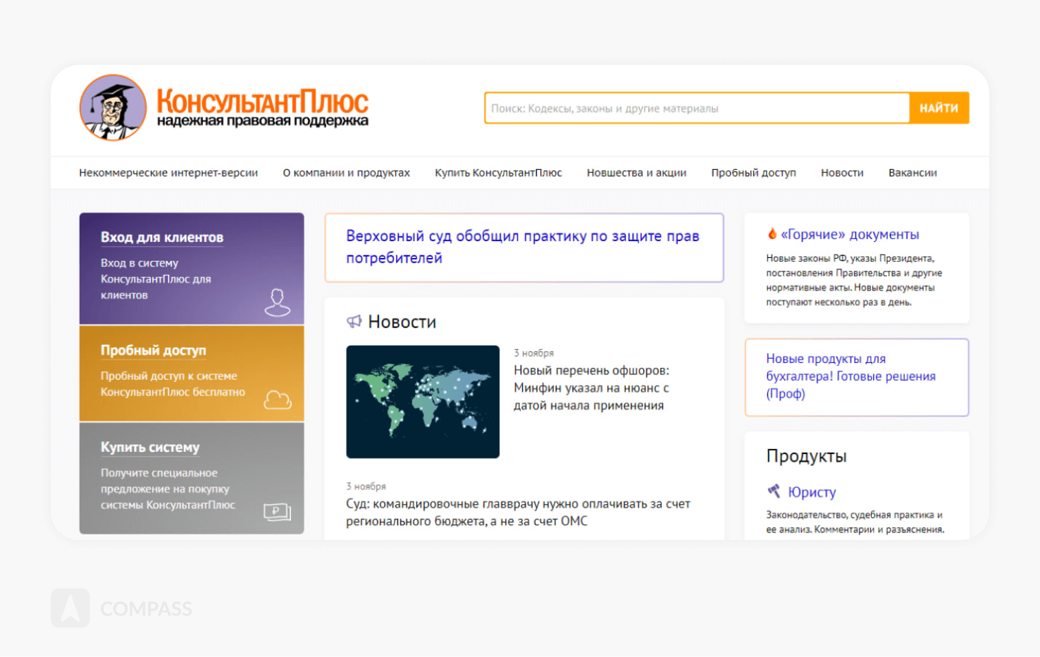Click the flame icon near hot documents
This screenshot has width=1040, height=657.
pyautogui.click(x=772, y=234)
